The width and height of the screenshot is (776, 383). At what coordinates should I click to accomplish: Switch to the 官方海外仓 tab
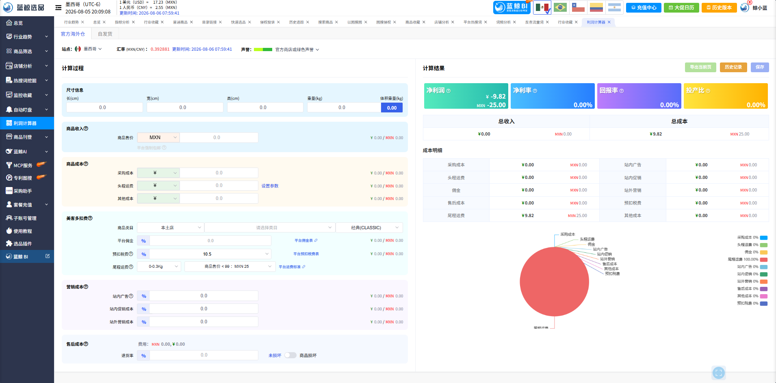pos(73,34)
